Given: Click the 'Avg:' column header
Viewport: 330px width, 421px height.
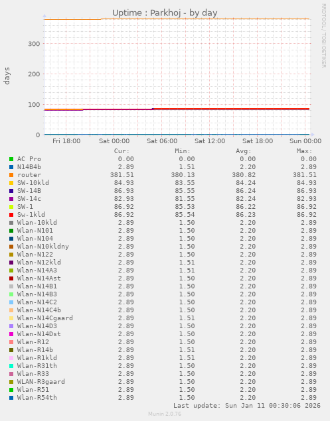Looking at the screenshot, I should 244,151.
